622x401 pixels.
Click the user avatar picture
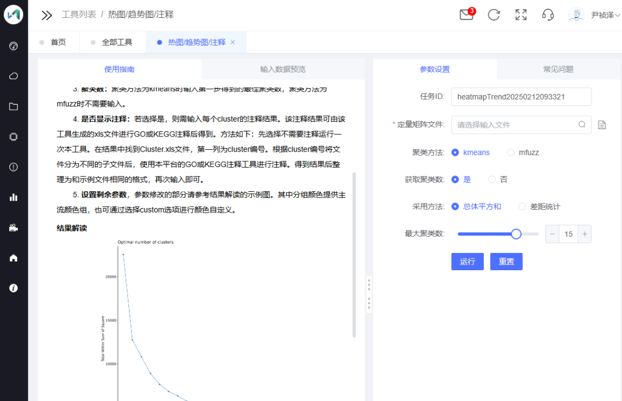[x=576, y=15]
